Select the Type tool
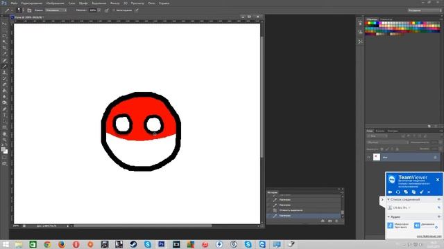 (4, 116)
